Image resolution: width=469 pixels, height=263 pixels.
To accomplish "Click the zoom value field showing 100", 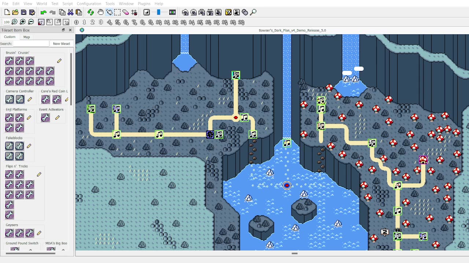I will point(7,22).
